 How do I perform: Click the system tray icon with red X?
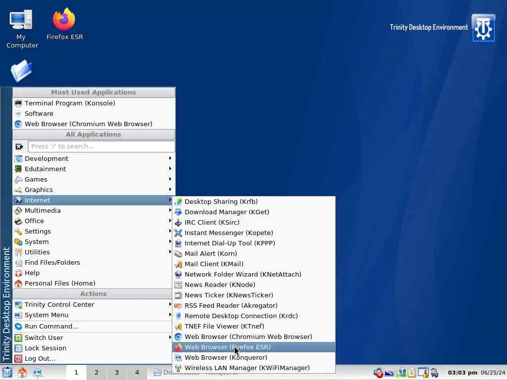click(x=378, y=373)
